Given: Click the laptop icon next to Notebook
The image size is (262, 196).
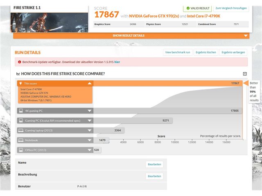Looking at the screenshot, I should 21,140.
